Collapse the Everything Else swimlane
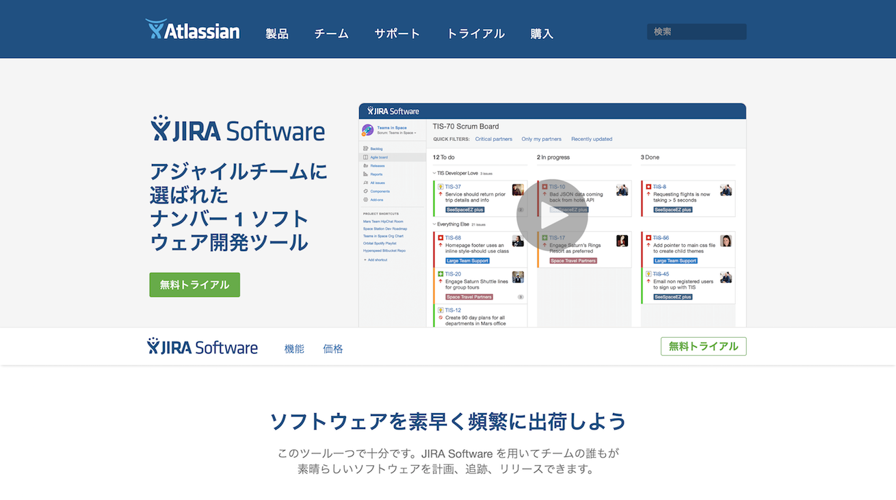The height and width of the screenshot is (500, 896). (434, 224)
